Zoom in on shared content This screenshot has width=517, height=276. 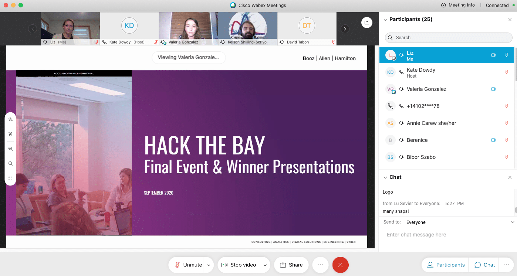(x=10, y=149)
